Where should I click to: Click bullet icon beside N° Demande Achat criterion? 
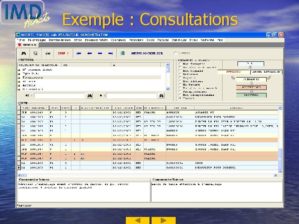pyautogui.click(x=19, y=70)
